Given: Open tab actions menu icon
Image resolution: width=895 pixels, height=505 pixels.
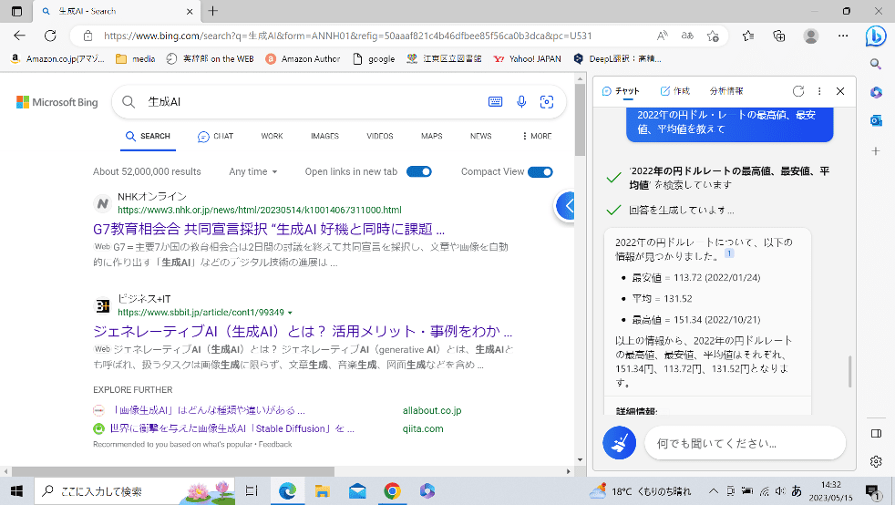Looking at the screenshot, I should click(16, 11).
